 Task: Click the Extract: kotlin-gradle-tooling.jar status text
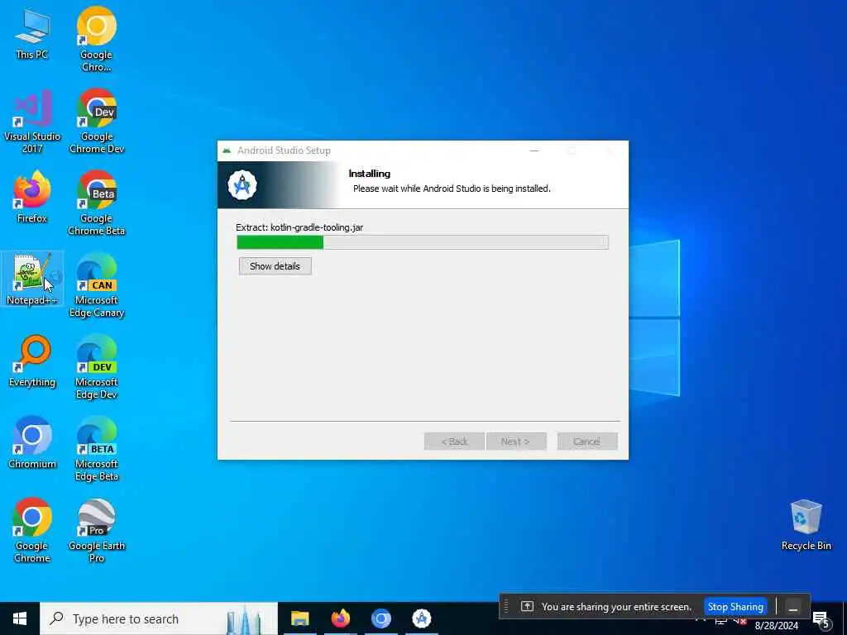point(299,227)
